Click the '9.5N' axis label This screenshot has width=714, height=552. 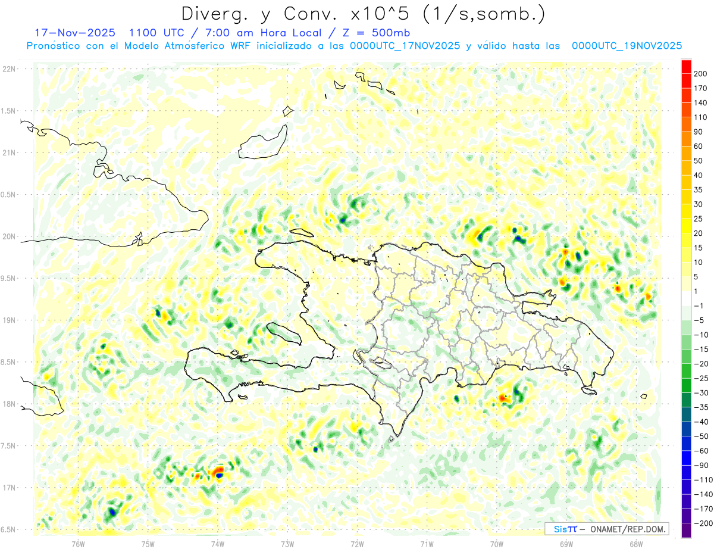point(9,279)
